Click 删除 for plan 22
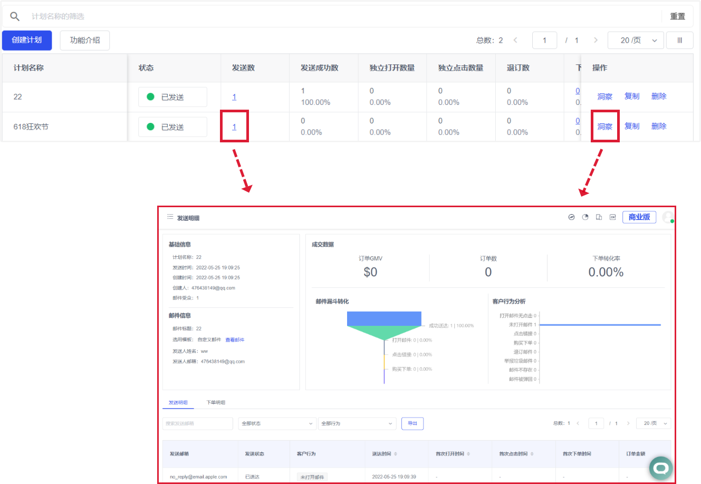Image resolution: width=701 pixels, height=484 pixels. [659, 96]
